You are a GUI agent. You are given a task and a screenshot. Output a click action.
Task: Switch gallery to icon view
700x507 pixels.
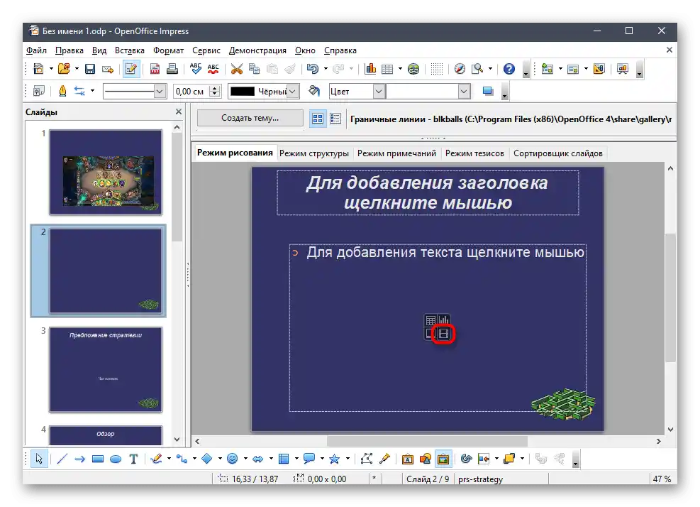[318, 119]
